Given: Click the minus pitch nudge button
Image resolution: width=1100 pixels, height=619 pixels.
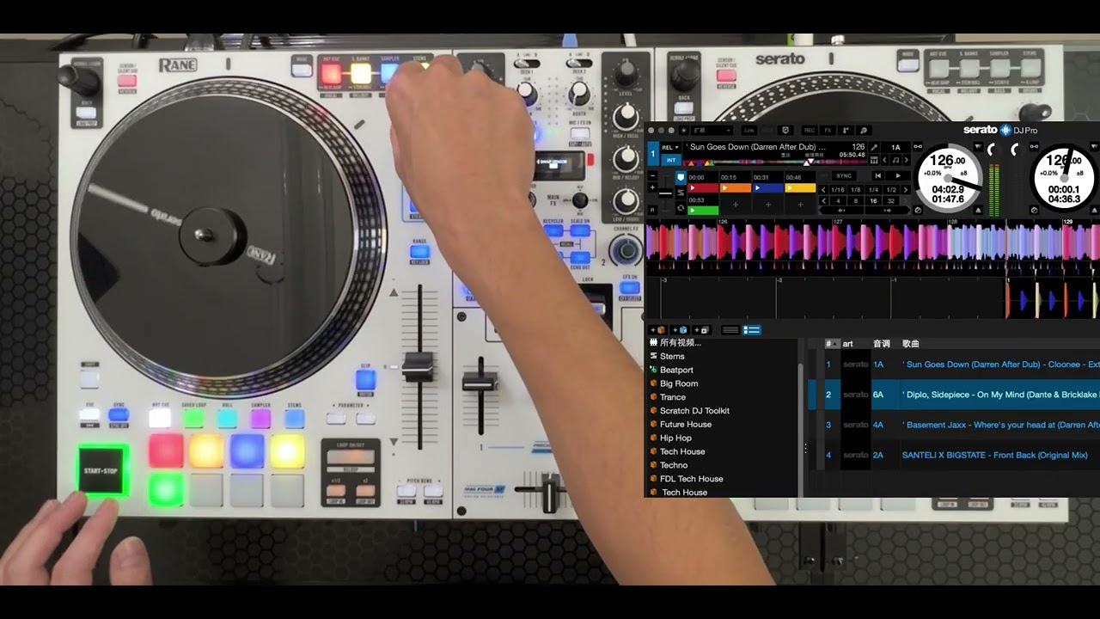Looking at the screenshot, I should pyautogui.click(x=652, y=175).
